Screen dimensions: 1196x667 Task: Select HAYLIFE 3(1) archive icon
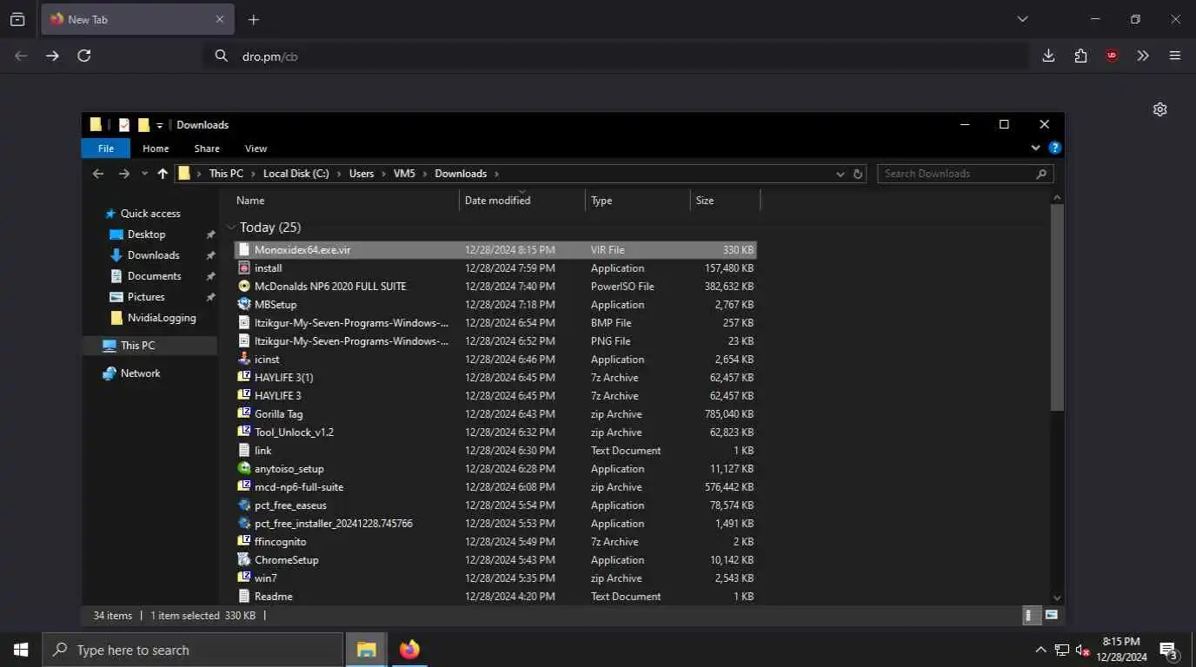coord(244,378)
